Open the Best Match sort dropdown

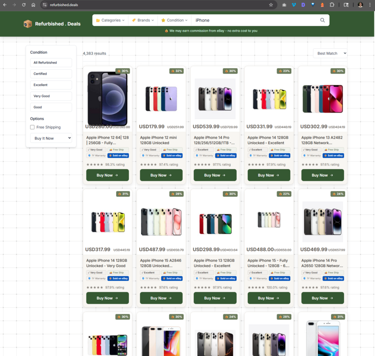[330, 53]
